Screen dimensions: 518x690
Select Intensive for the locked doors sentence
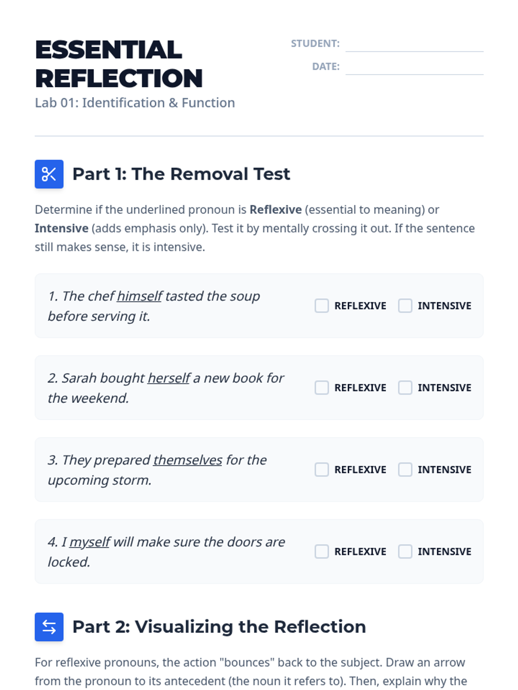coord(405,552)
